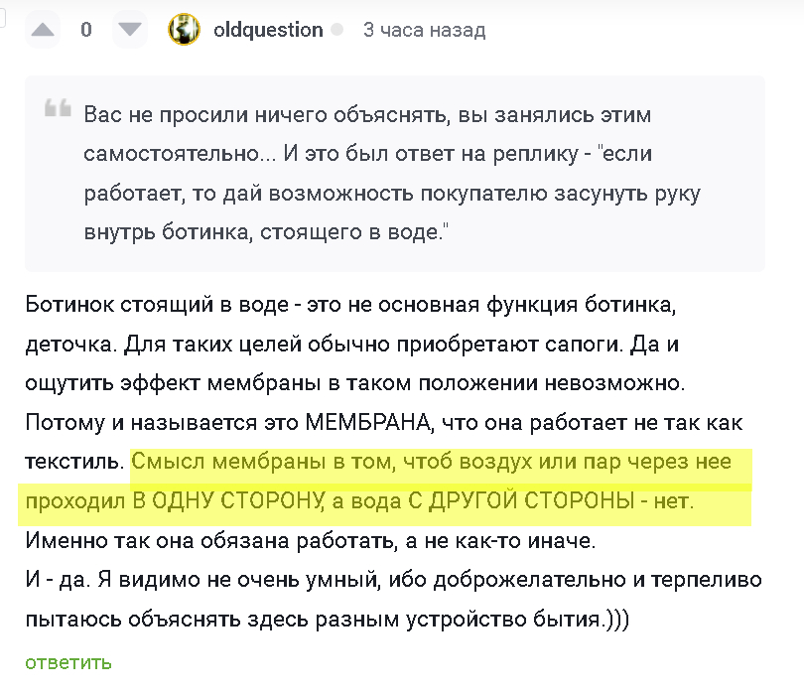Click the comment vote score "0"
Image resolution: width=804 pixels, height=695 pixels.
pyautogui.click(x=86, y=30)
